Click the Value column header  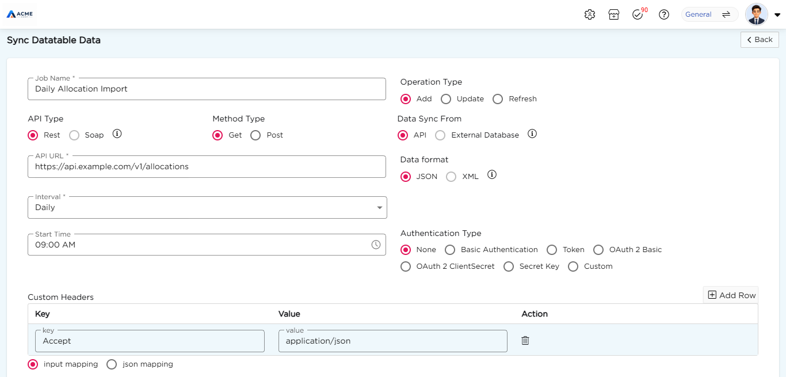tap(289, 314)
